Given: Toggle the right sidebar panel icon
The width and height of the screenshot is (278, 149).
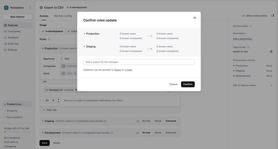Looking at the screenshot, I should 273,16.
